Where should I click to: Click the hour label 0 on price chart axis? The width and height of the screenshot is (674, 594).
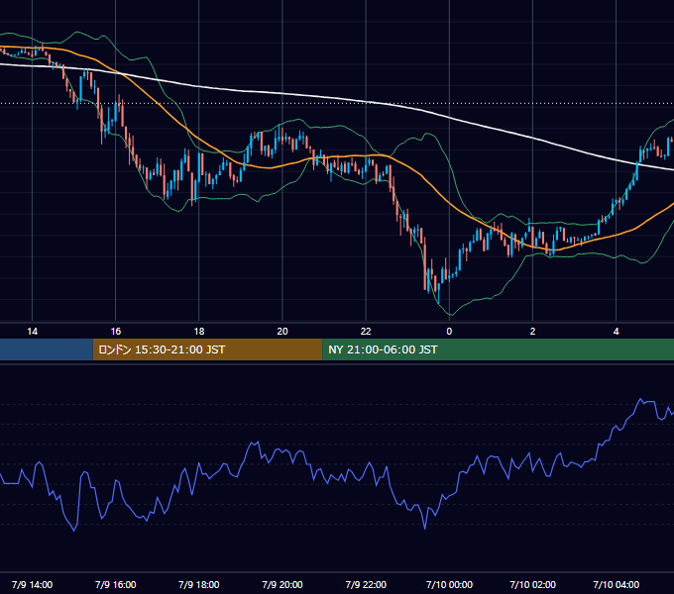point(449,331)
